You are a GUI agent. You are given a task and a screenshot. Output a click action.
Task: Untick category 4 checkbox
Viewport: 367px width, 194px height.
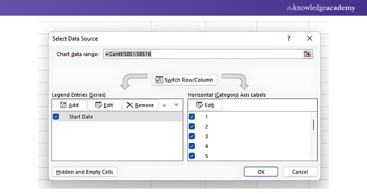pyautogui.click(x=192, y=146)
